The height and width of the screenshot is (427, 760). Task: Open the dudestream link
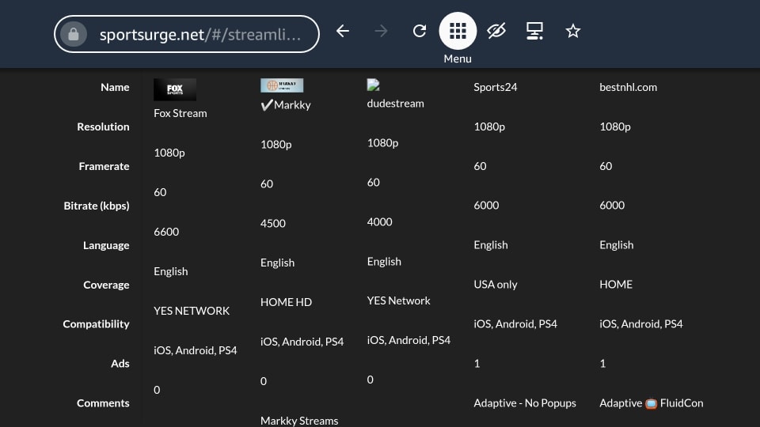pos(396,104)
